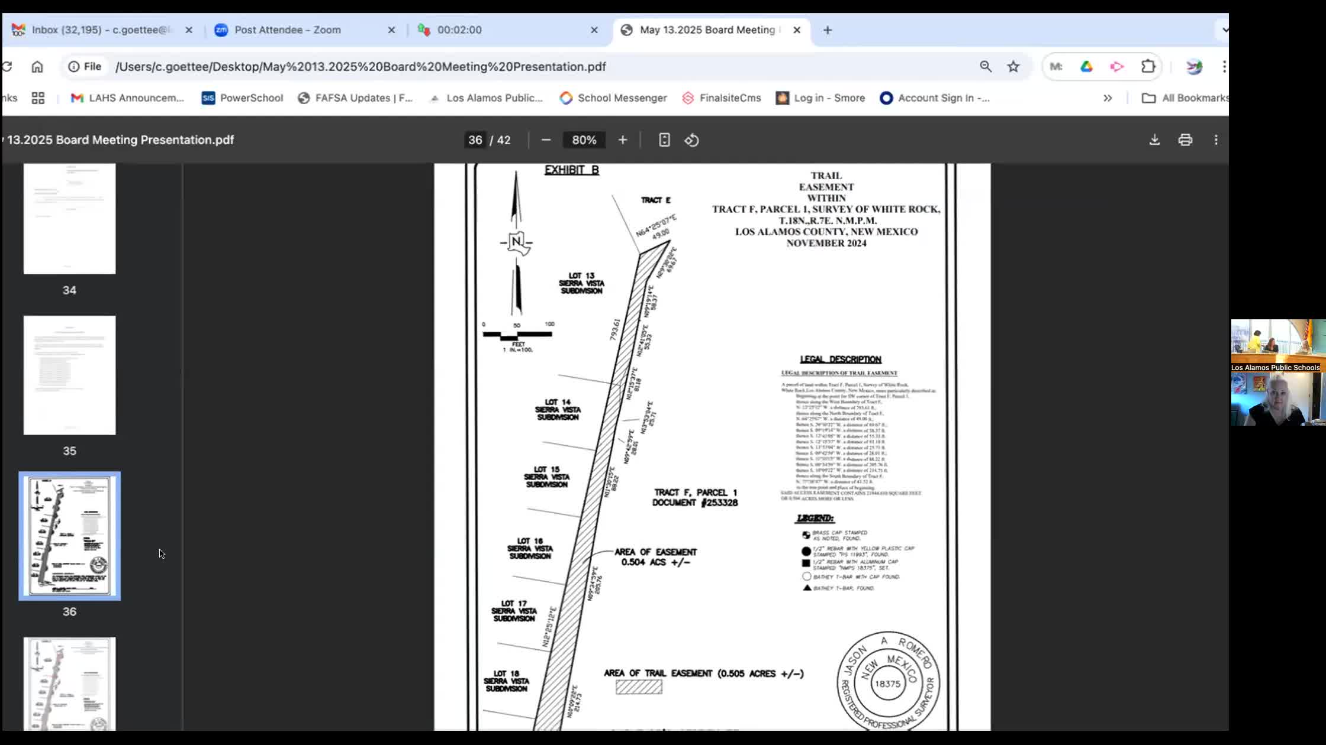
Task: Expand hidden bookmarks chevron
Action: pyautogui.click(x=1108, y=98)
